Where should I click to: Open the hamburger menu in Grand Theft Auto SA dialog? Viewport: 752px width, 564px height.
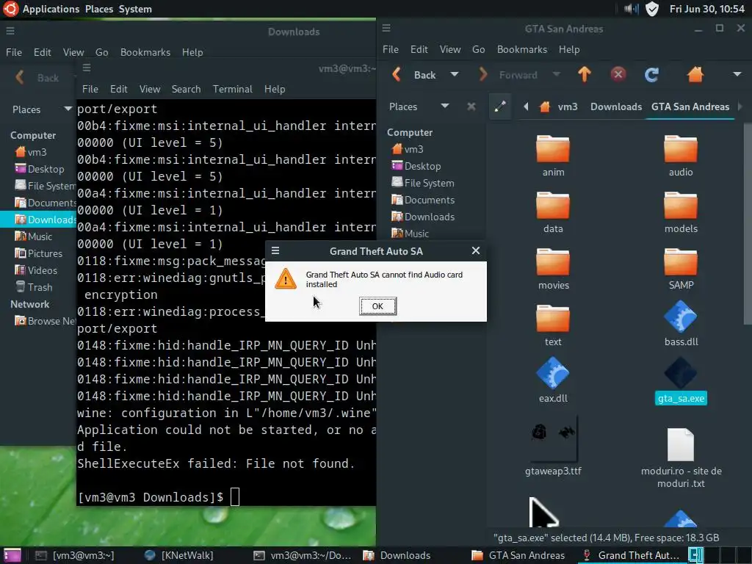point(275,251)
